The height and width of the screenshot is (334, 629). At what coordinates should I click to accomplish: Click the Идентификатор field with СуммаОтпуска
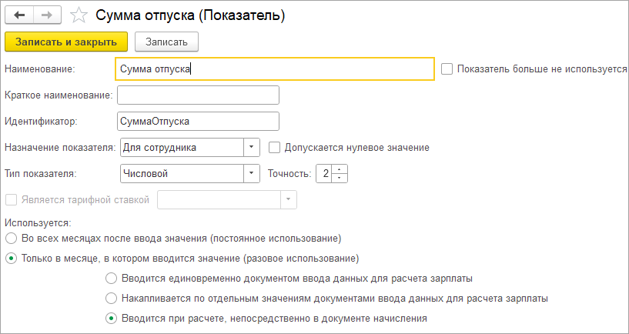point(198,122)
